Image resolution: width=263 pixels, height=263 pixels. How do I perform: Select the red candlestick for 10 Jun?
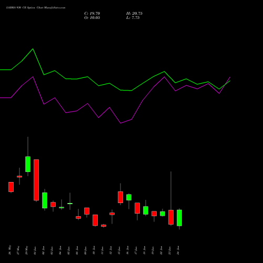coord(95,220)
